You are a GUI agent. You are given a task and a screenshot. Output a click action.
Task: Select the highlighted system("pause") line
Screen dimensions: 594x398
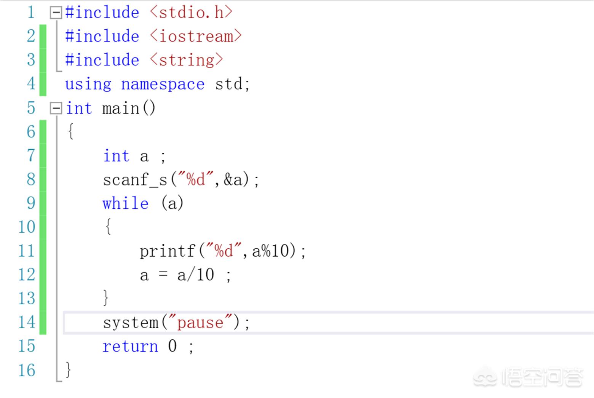175,322
